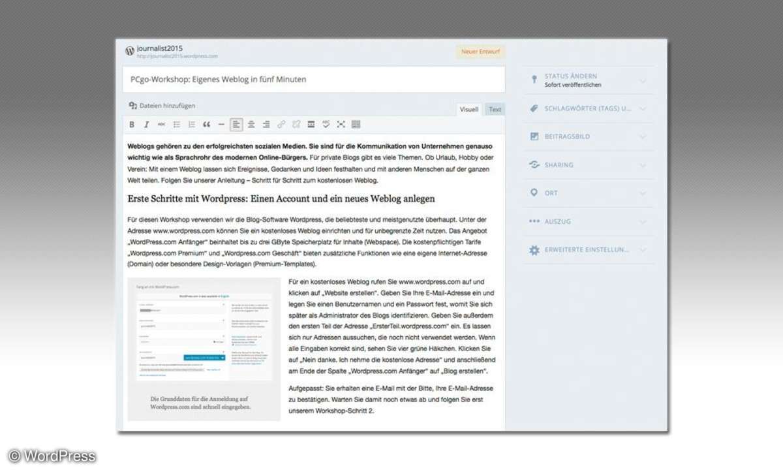Toggle italic formatting in the editor toolbar
The height and width of the screenshot is (470, 783).
pos(147,124)
